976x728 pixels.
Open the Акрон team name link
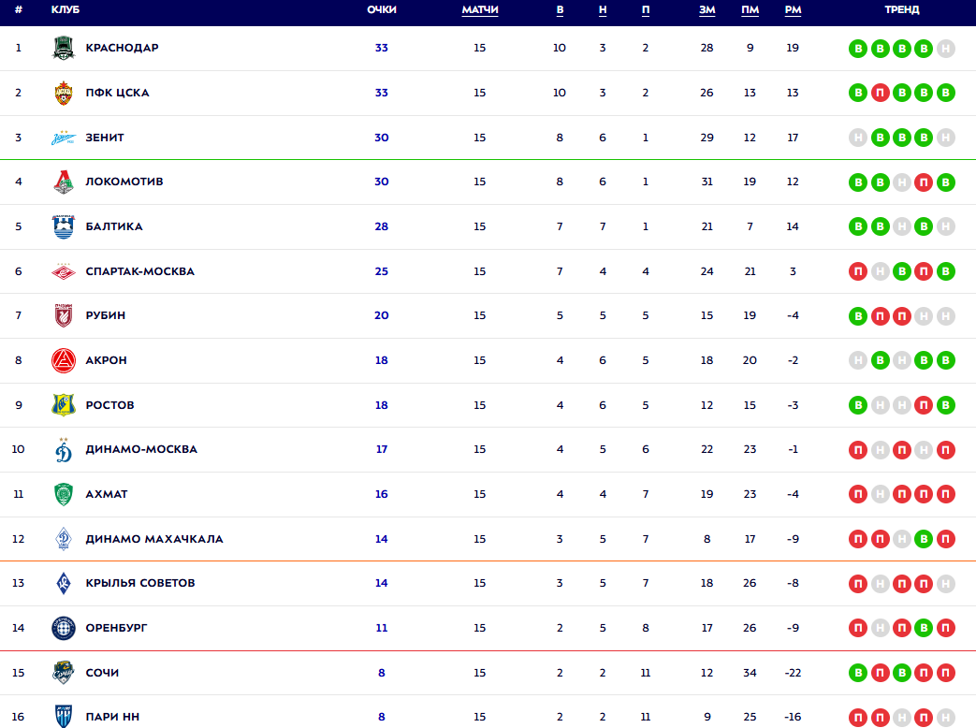(106, 360)
